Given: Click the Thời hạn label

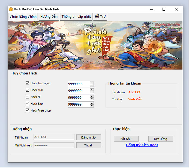Looking at the screenshot, I should pos(118,99).
